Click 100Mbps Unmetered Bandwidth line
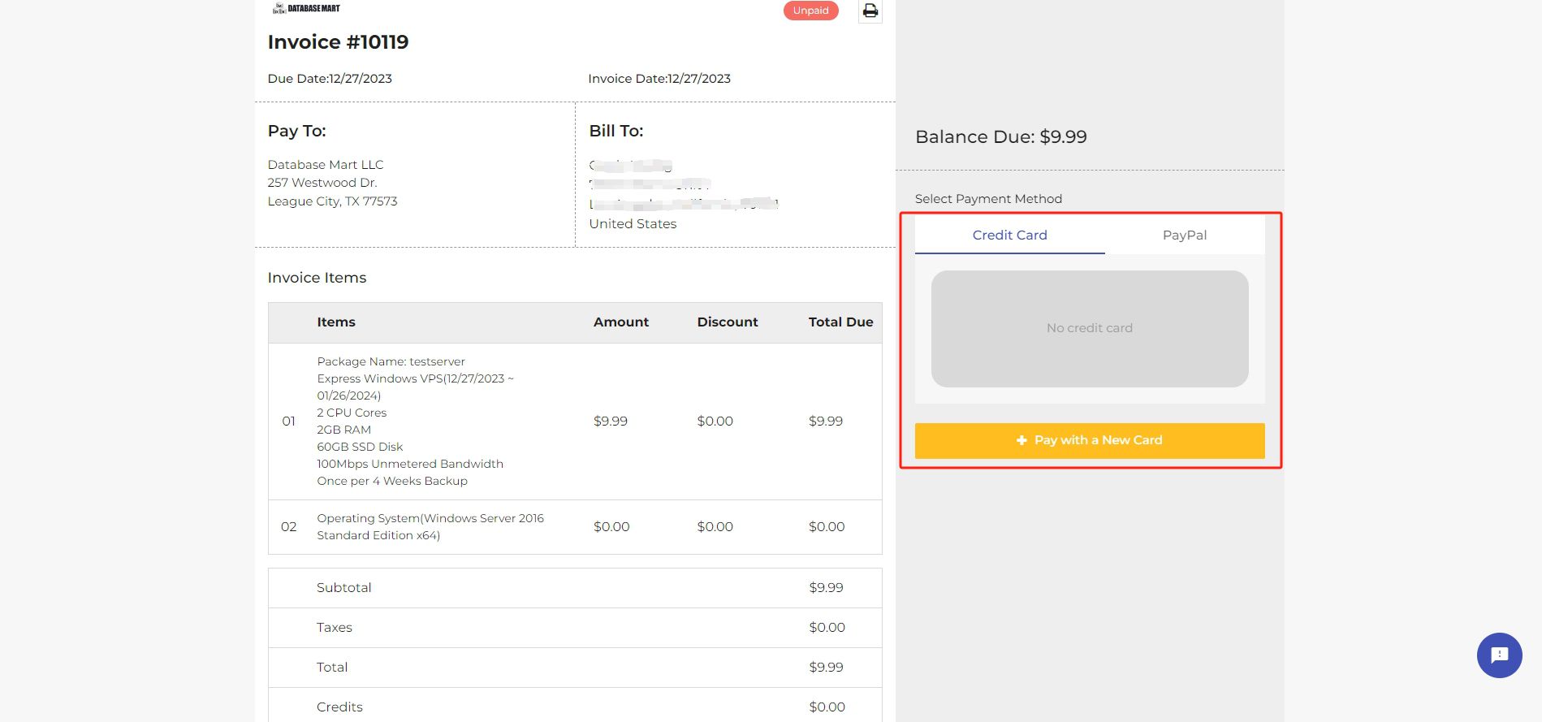 point(410,464)
